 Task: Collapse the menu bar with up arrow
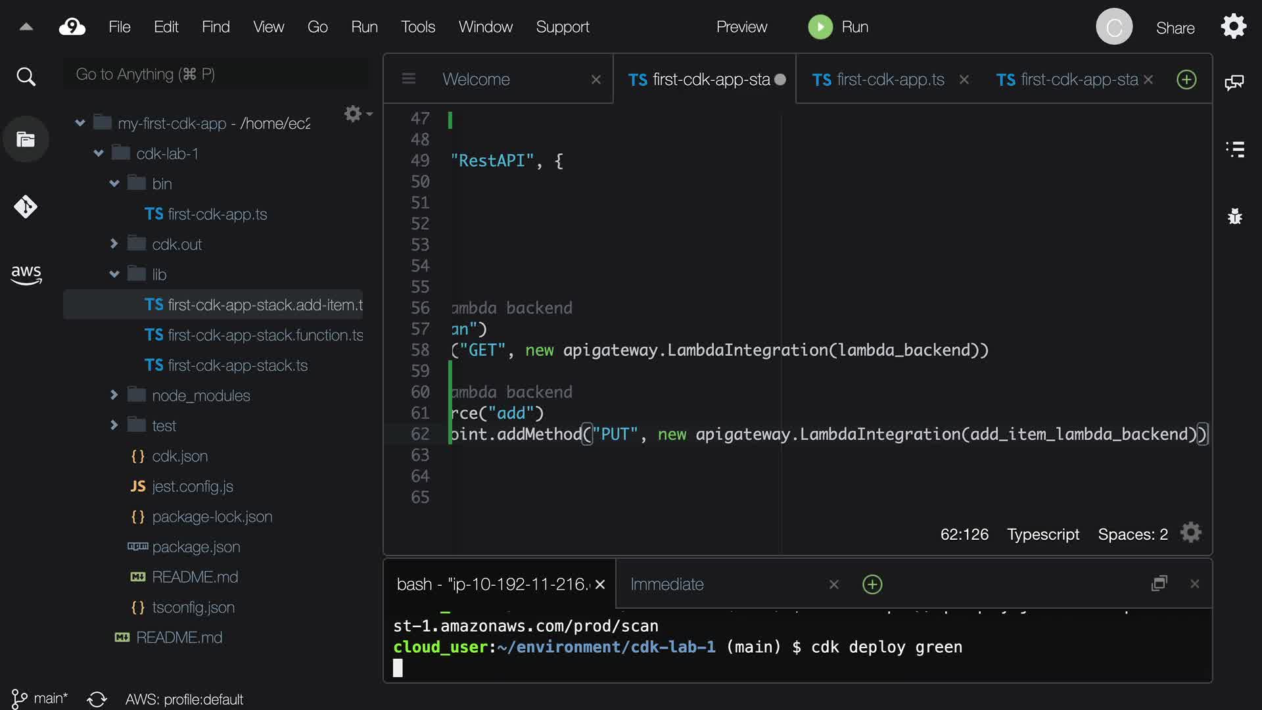point(26,27)
